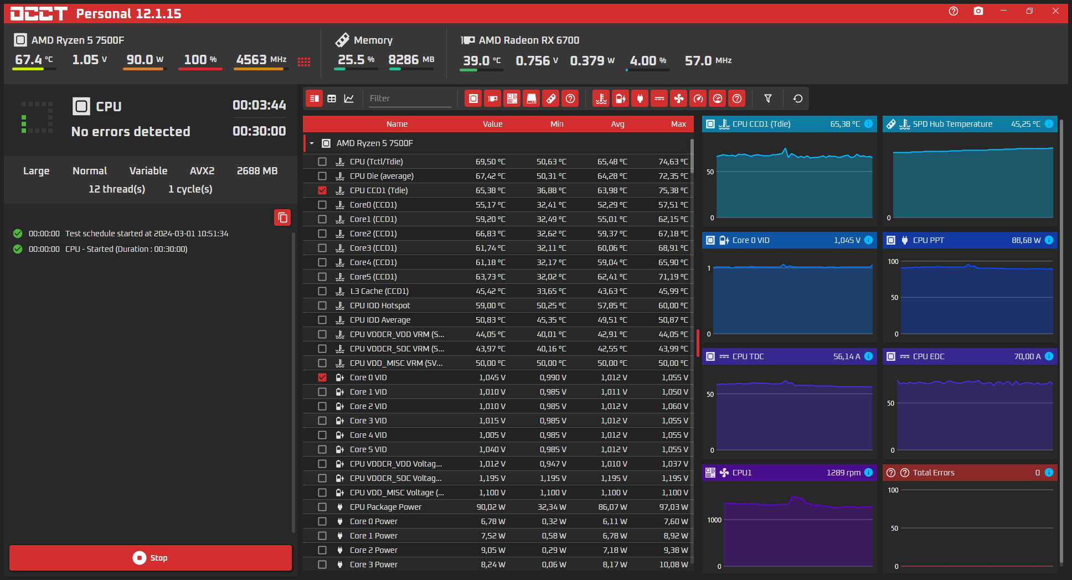Click the Filter text field

(410, 99)
